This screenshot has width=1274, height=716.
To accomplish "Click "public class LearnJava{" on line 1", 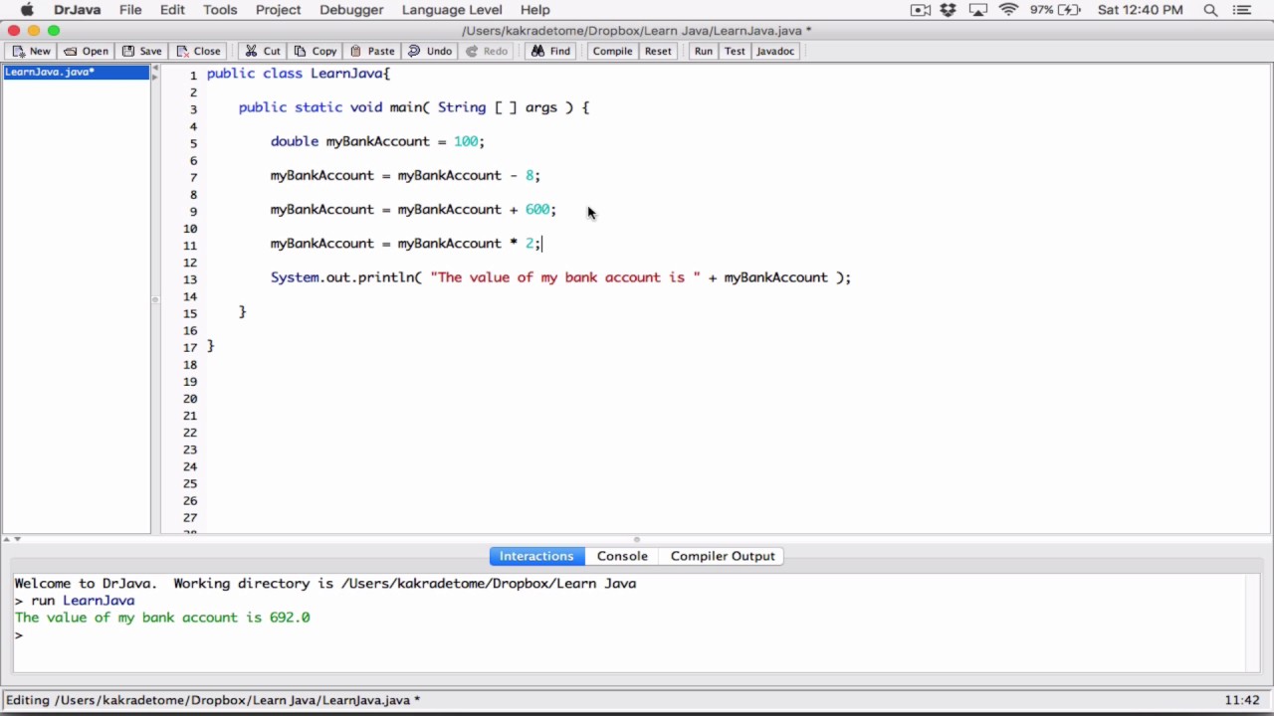I will [299, 74].
